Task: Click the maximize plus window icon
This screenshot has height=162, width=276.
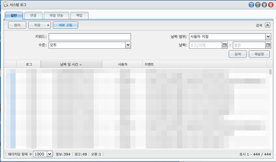Action: tap(264, 5)
